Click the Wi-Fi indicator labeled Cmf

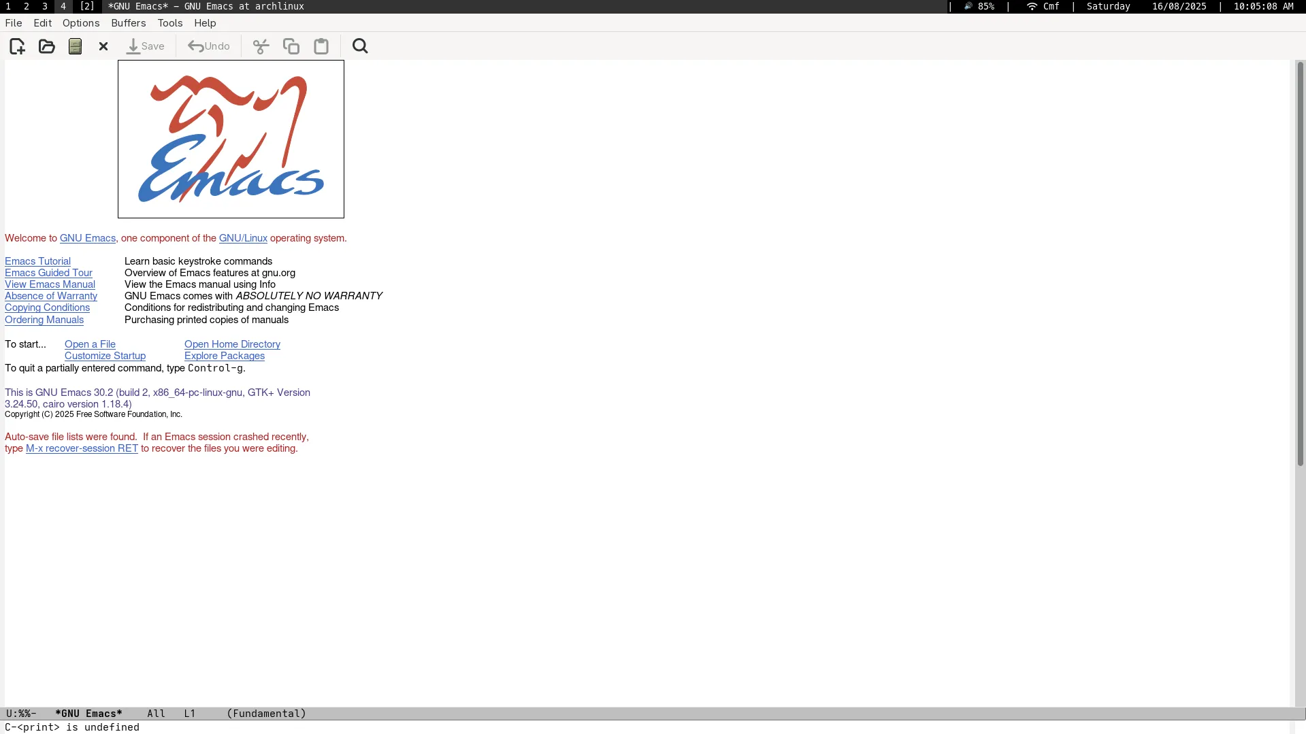tap(1043, 6)
